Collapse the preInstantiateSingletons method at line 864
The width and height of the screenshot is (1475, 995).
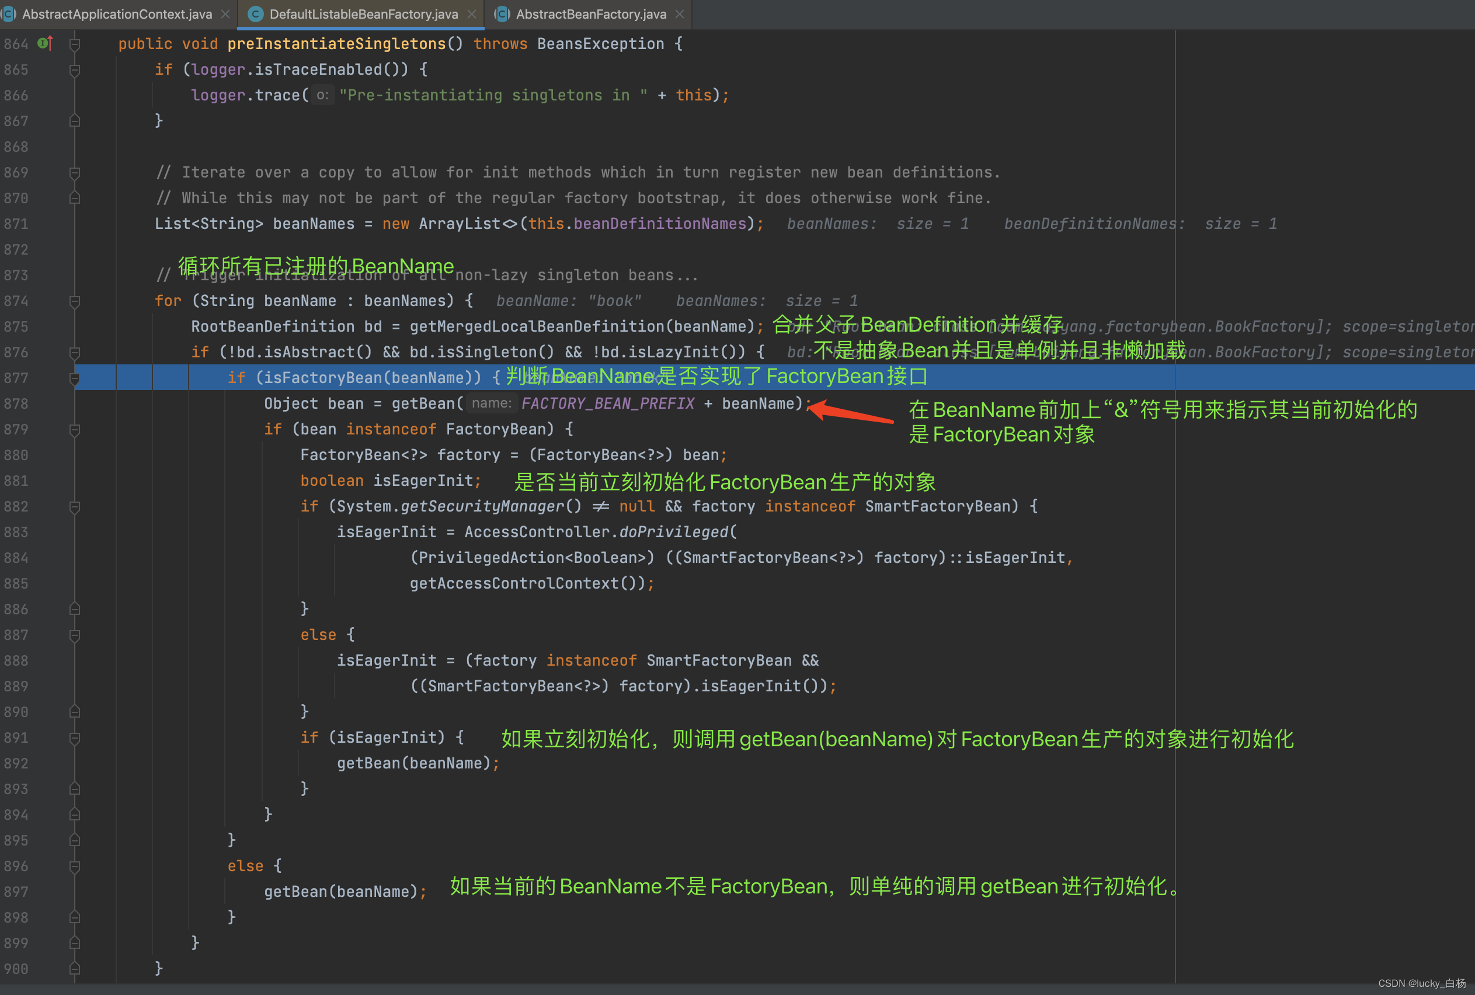[74, 44]
